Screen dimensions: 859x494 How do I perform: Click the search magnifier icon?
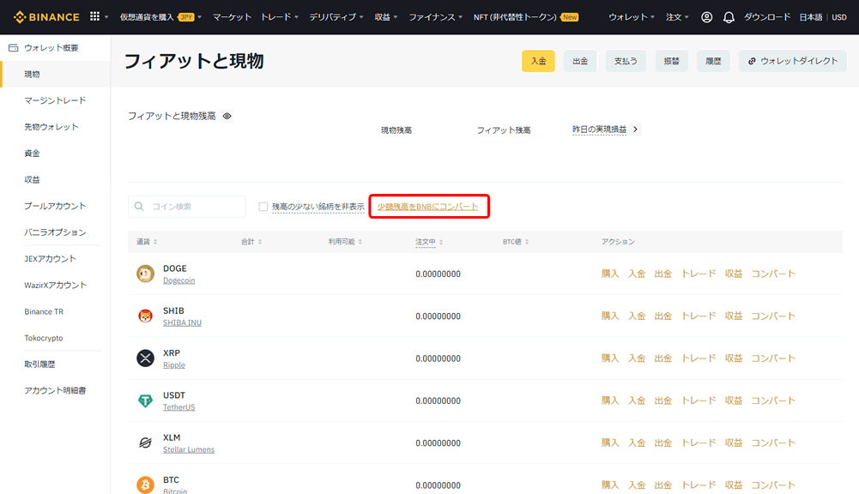coord(139,207)
